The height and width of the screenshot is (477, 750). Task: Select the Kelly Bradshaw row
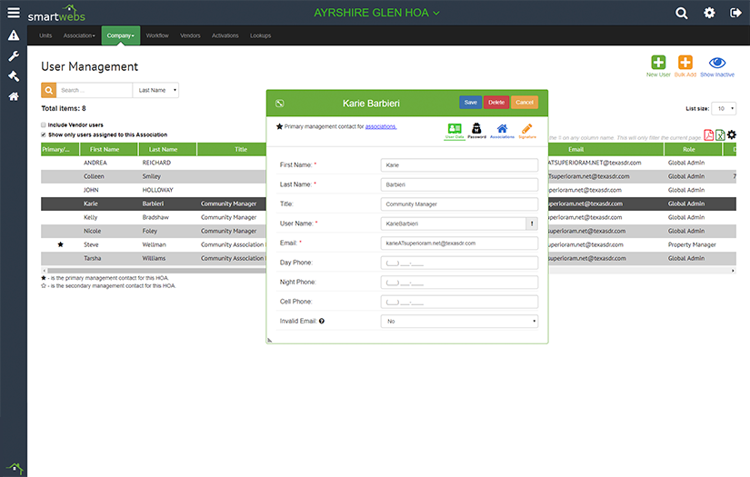pyautogui.click(x=153, y=217)
